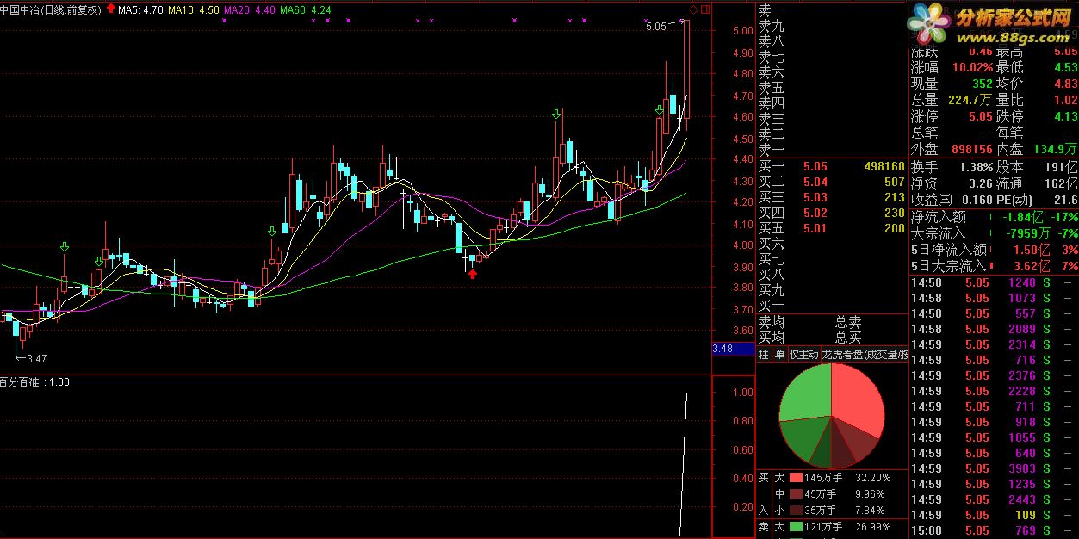Click the green down arrow just before the final rally
Screen dimensions: 1079x539
[x=659, y=110]
